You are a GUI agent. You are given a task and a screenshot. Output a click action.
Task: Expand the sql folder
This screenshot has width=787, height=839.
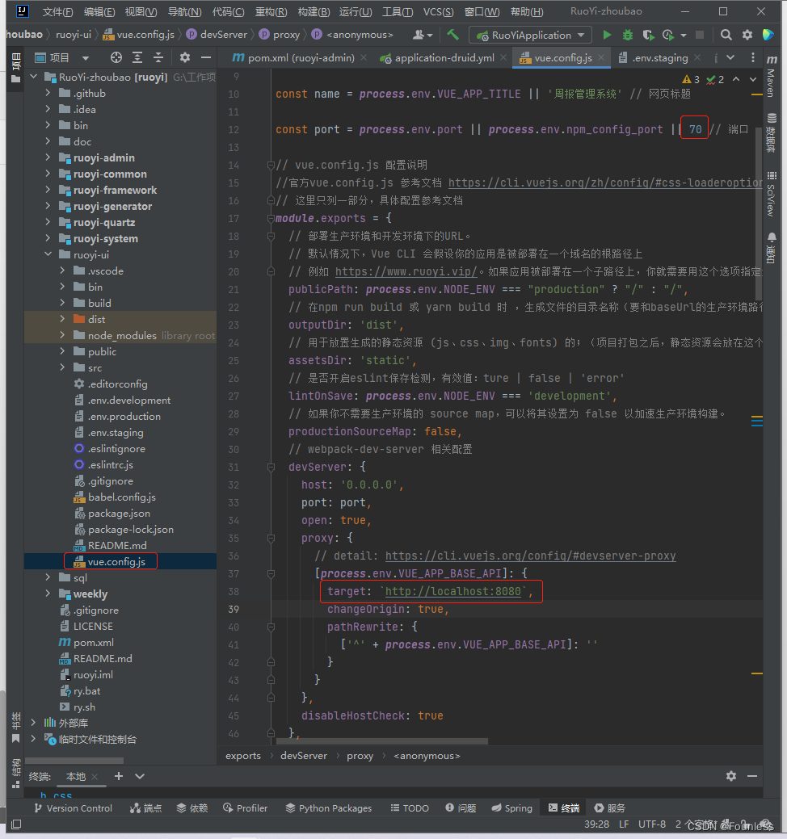coord(48,577)
